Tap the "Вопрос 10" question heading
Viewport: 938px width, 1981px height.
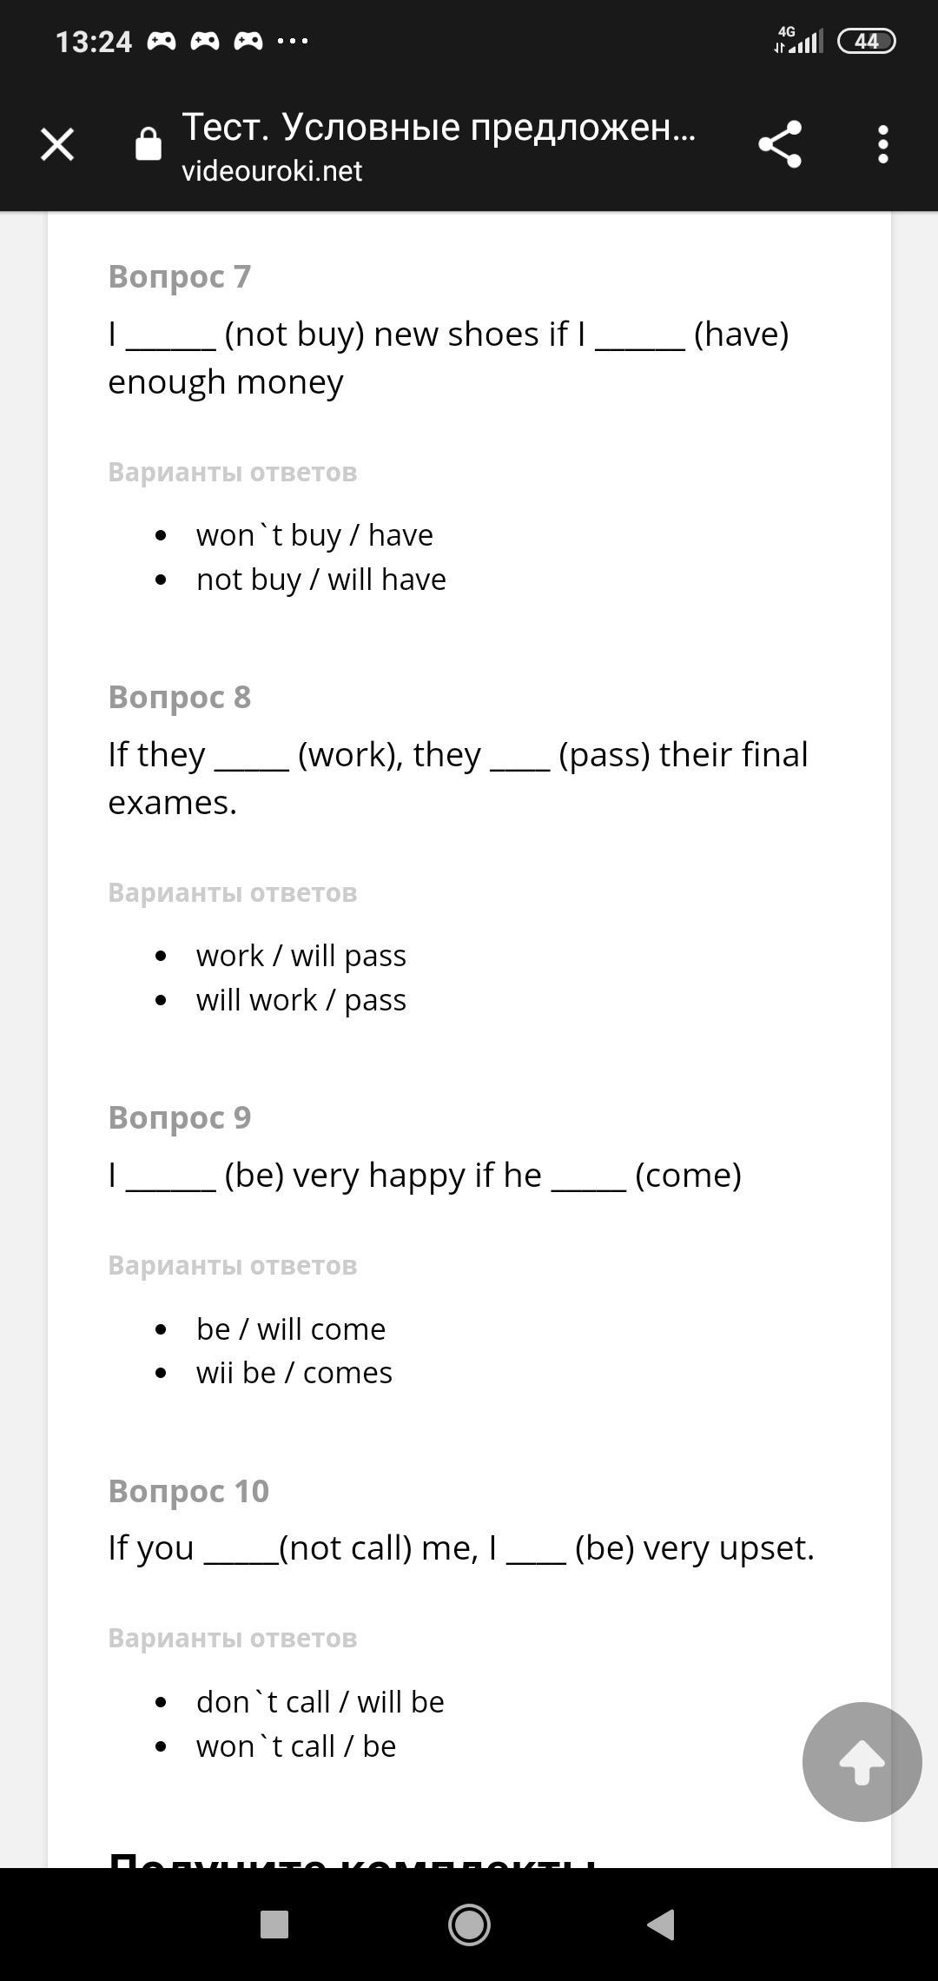188,1491
